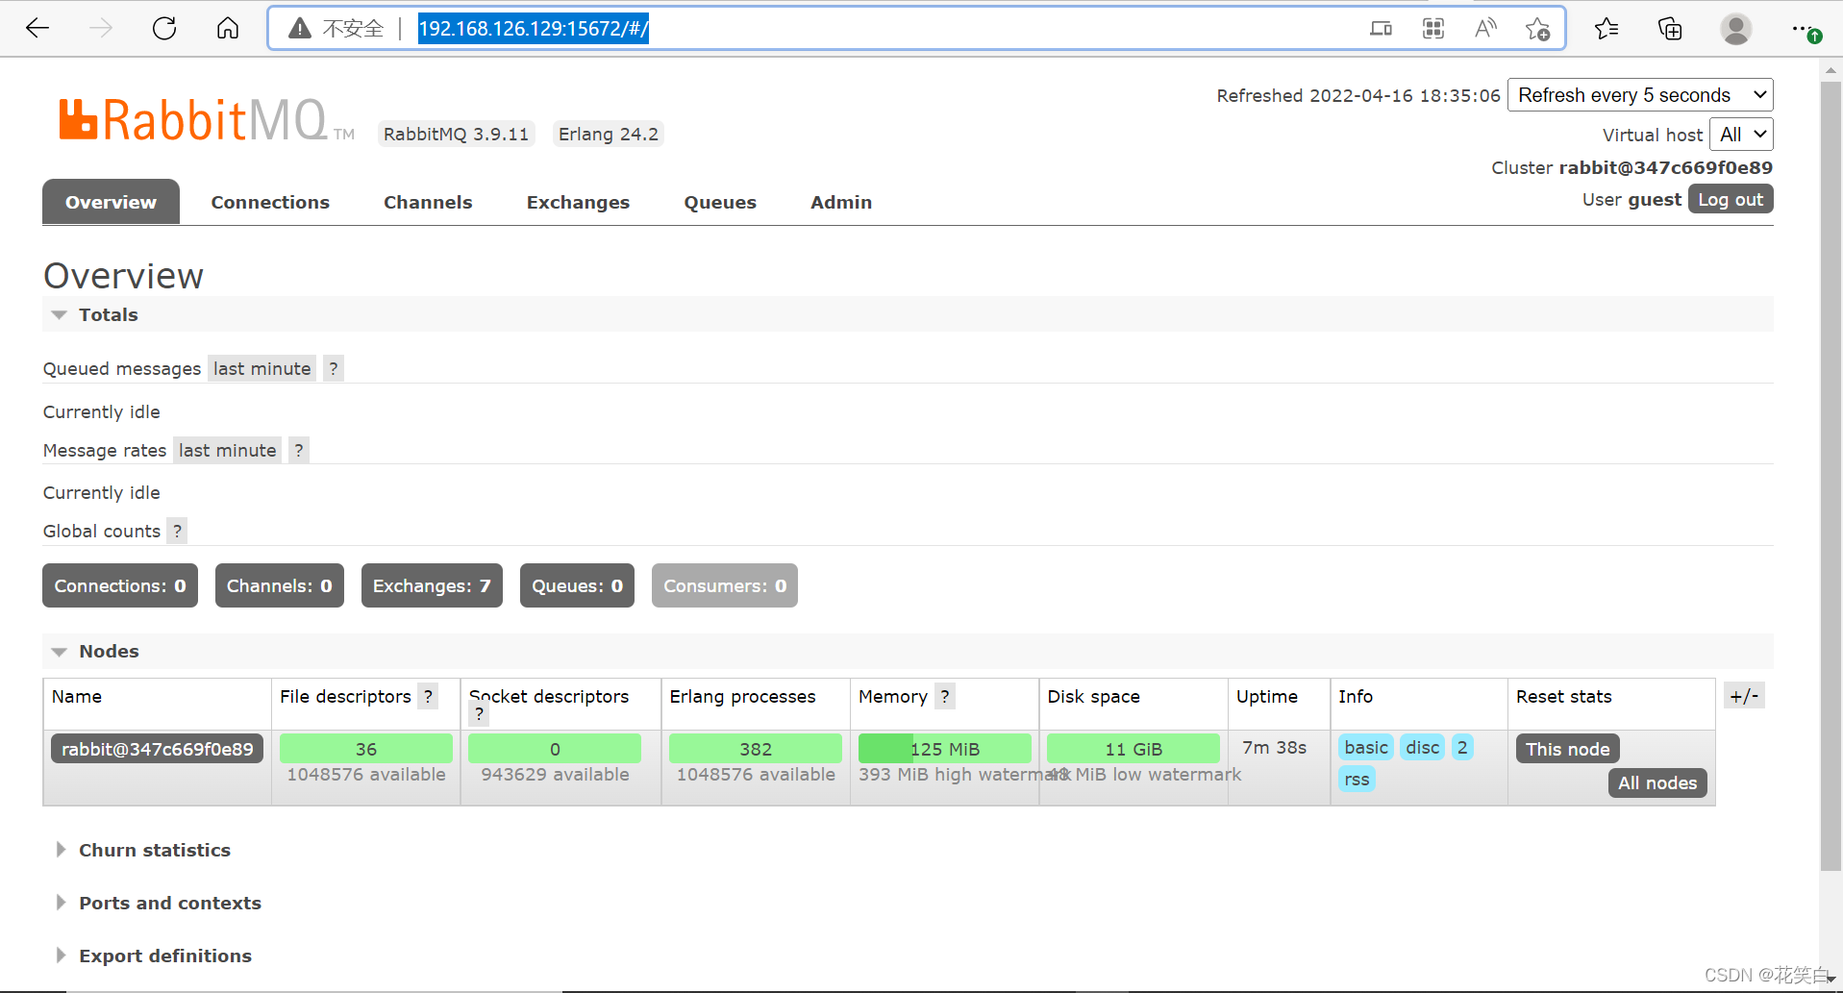Click the basic info tag
Screen dimensions: 1843x993
1366,747
